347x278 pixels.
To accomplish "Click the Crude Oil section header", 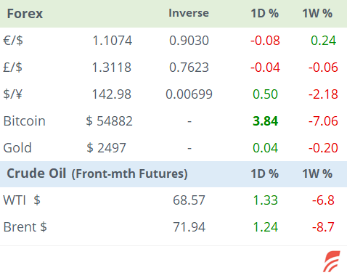I will tap(36, 173).
